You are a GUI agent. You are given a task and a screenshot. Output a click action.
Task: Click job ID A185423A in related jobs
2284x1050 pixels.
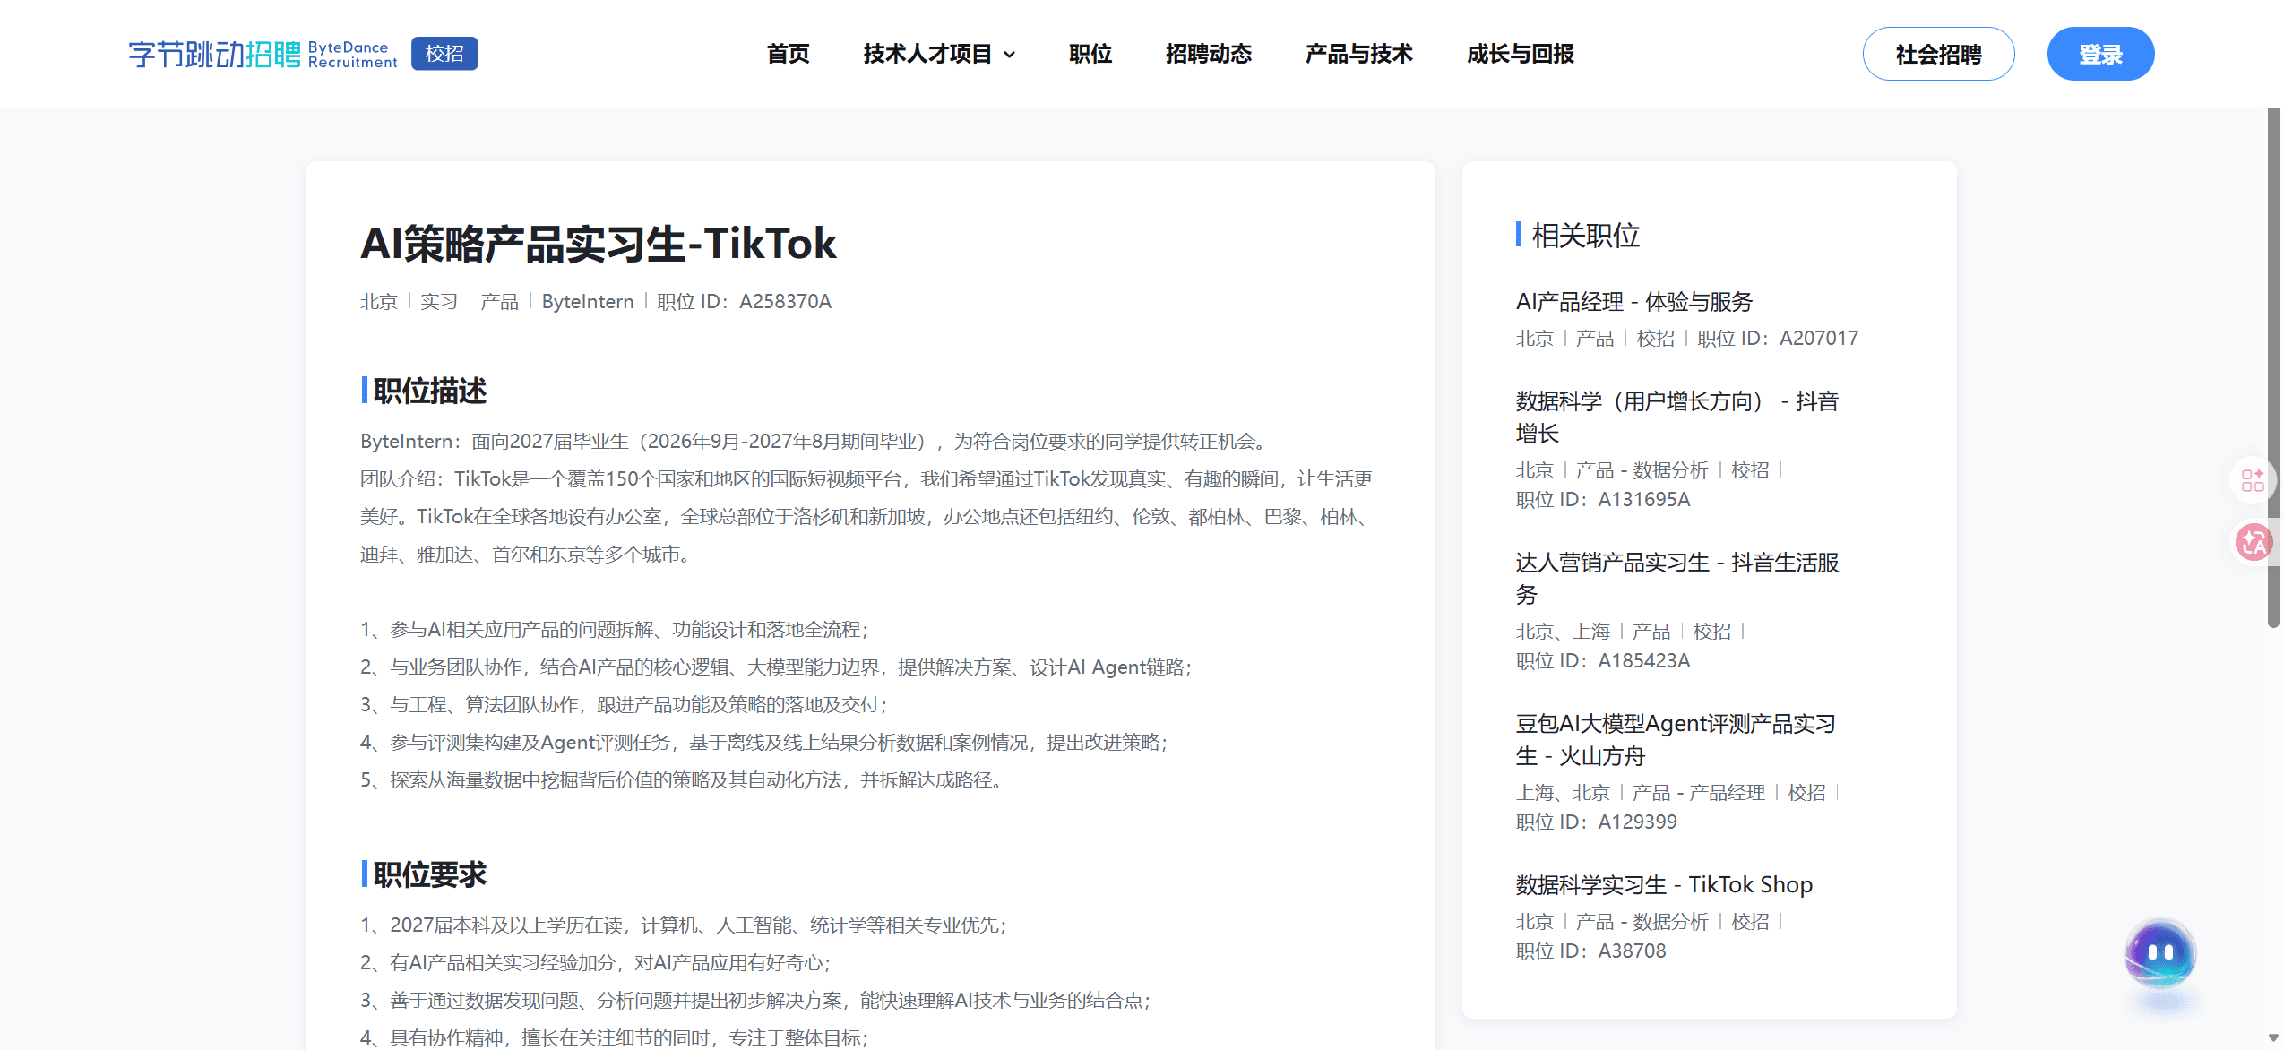[1644, 661]
